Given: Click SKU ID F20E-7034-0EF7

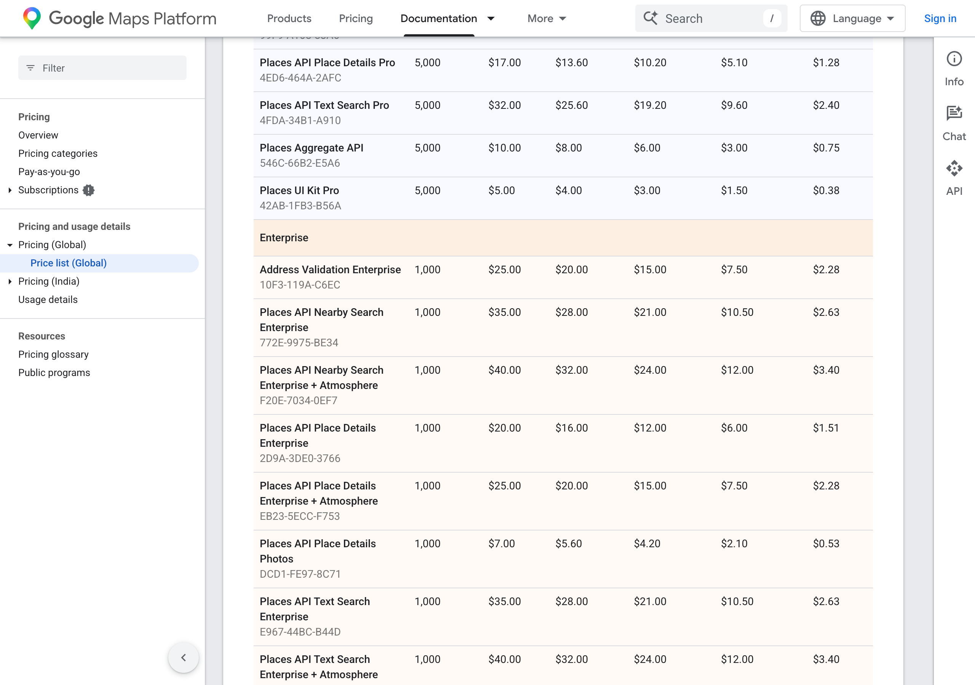Looking at the screenshot, I should coord(299,401).
